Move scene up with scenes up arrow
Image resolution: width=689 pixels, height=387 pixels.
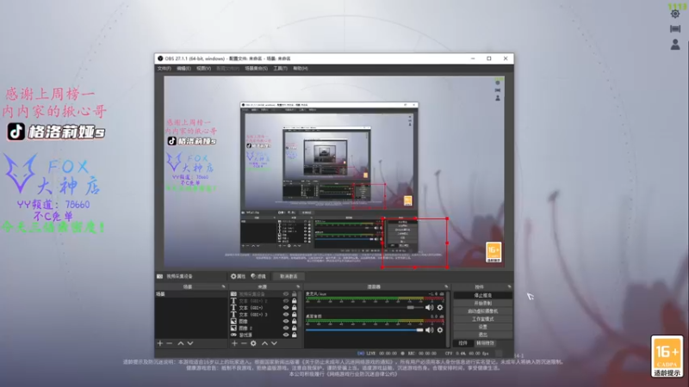pos(181,343)
